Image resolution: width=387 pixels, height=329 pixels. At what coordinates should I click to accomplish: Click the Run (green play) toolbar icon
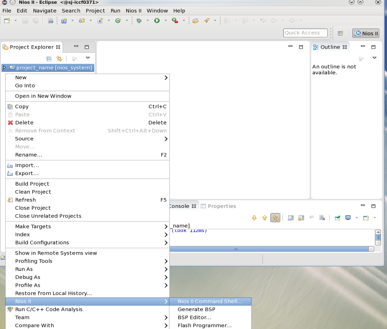click(157, 21)
